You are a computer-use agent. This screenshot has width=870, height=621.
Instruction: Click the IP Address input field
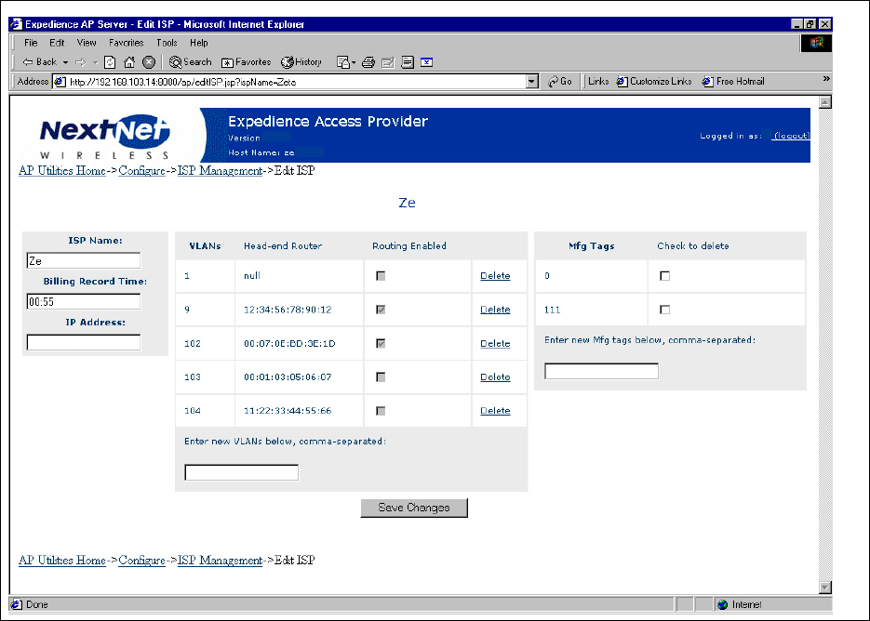click(x=84, y=342)
